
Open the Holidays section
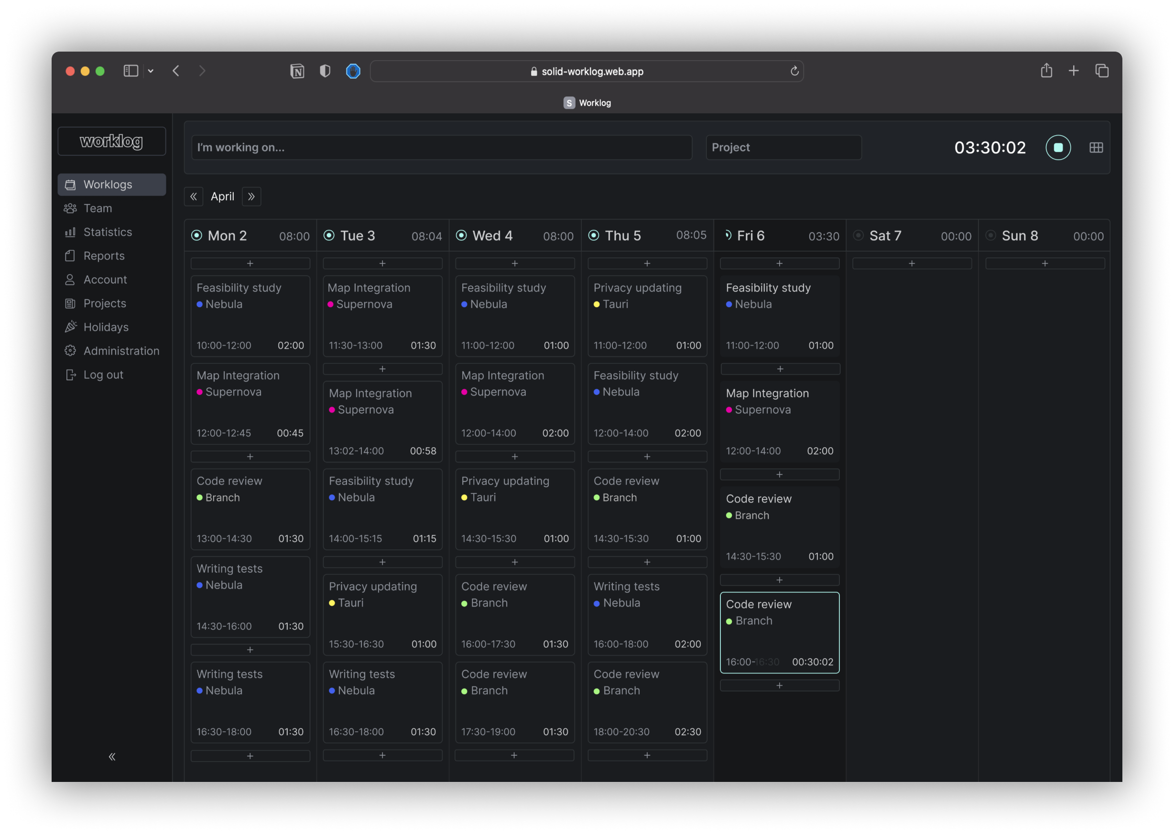point(106,327)
